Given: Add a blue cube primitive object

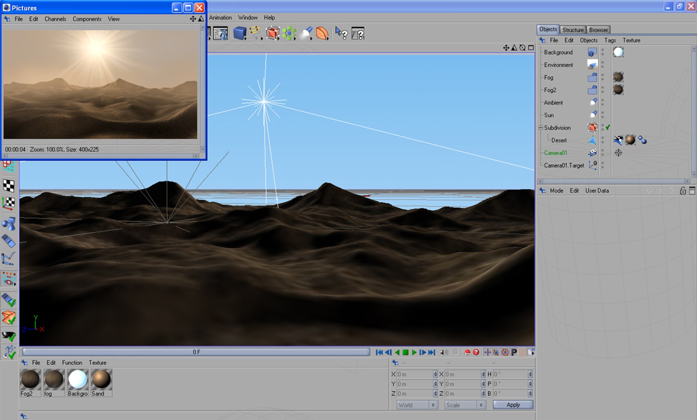Looking at the screenshot, I should click(x=240, y=33).
